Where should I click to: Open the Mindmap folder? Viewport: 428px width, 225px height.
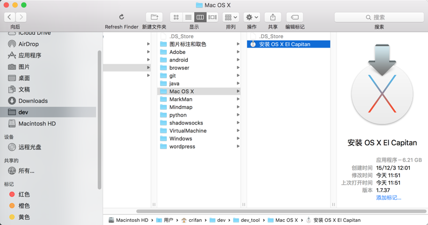pos(199,107)
